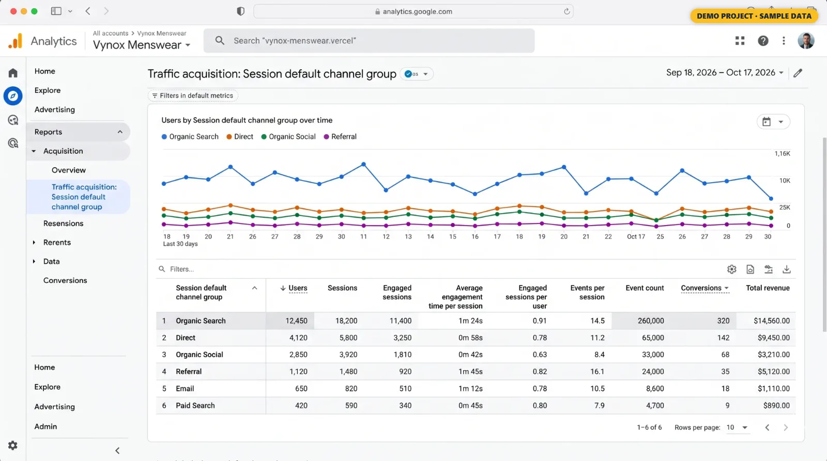The height and width of the screenshot is (461, 827).
Task: Open the Google apps grid icon
Action: click(740, 41)
